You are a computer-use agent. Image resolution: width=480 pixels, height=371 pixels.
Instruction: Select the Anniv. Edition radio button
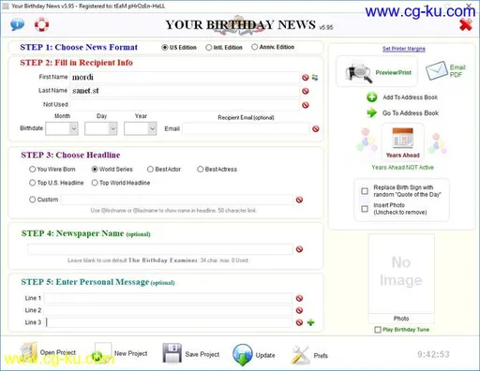[254, 47]
